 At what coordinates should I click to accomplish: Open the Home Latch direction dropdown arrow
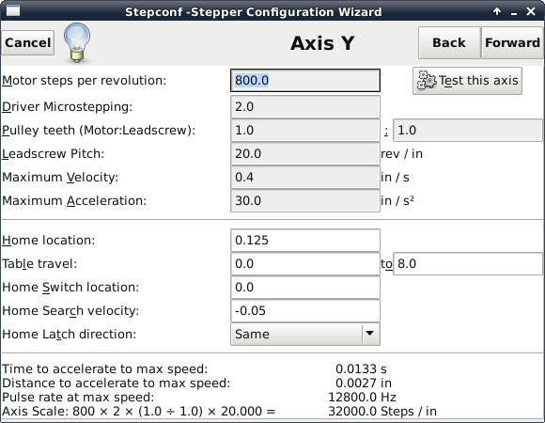[x=370, y=334]
